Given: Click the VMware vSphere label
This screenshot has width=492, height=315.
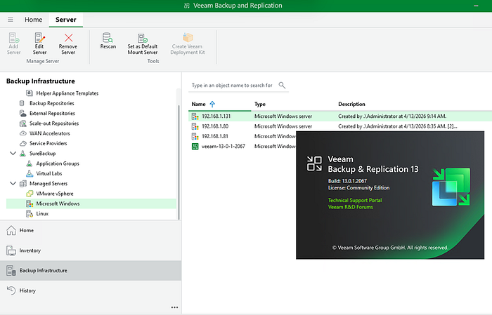Looking at the screenshot, I should [55, 194].
